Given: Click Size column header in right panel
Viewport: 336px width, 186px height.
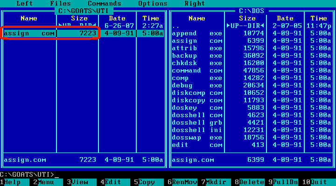Looking at the screenshot, I should tap(247, 18).
